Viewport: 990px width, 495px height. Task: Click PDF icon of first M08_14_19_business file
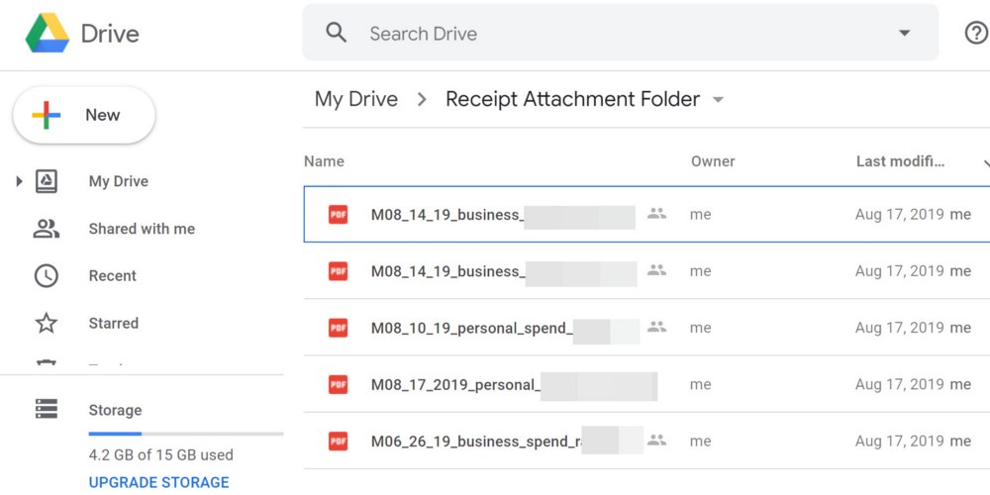(338, 215)
